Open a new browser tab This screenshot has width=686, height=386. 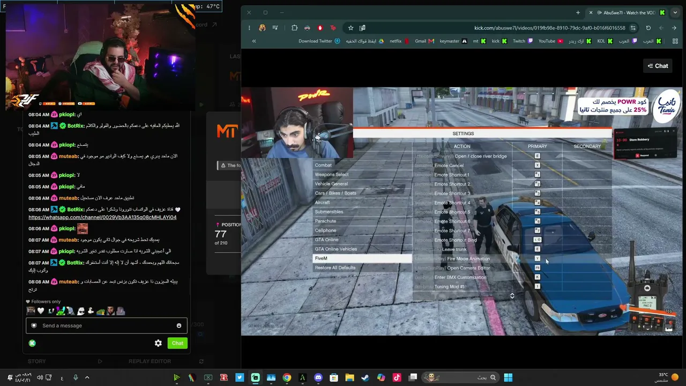click(578, 12)
